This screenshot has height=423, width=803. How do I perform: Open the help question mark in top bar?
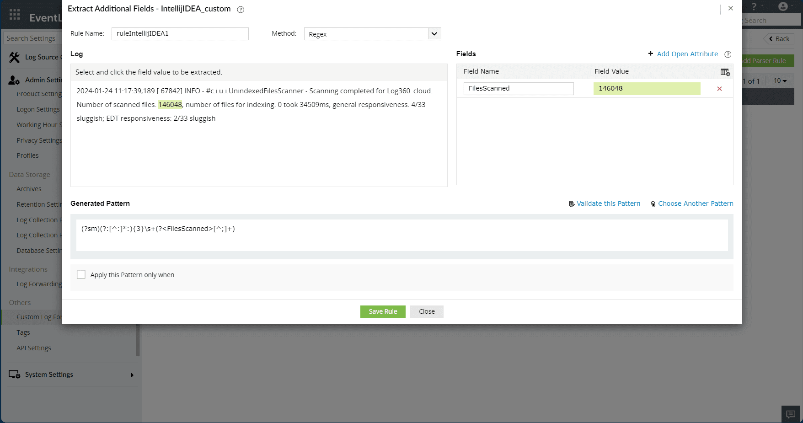coord(754,6)
